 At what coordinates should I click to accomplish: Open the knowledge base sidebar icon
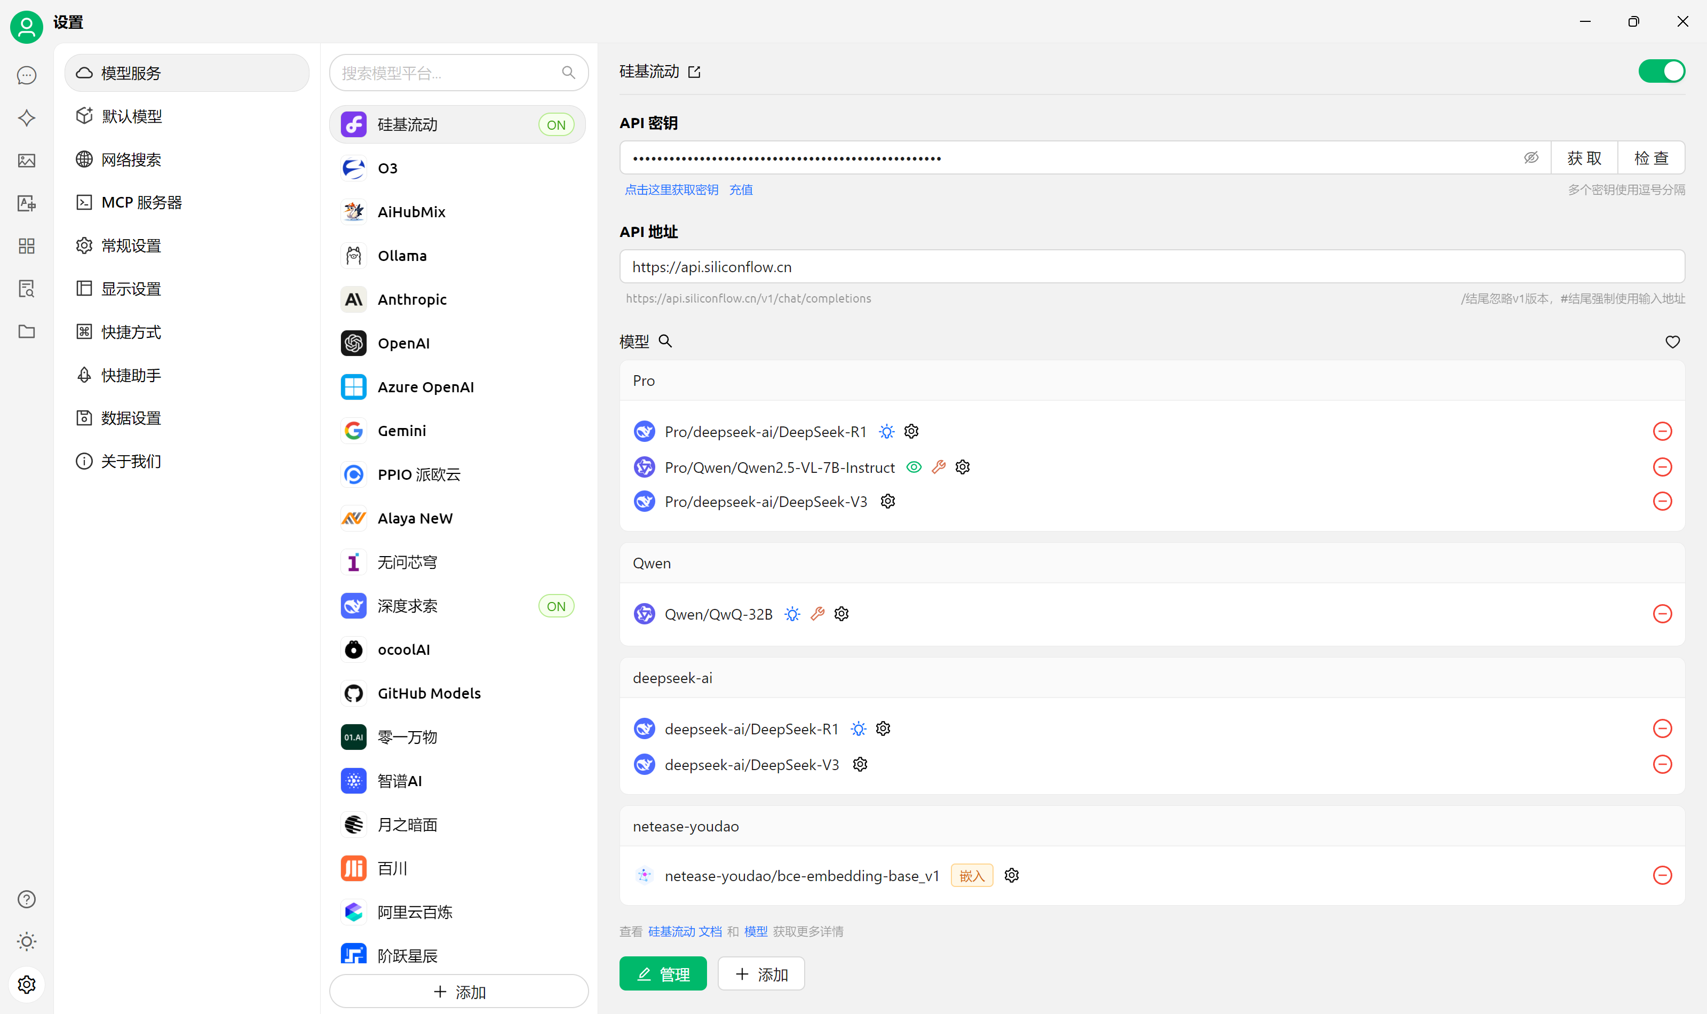(x=27, y=288)
